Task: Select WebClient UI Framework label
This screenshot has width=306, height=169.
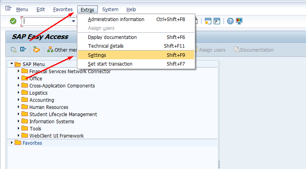Action: click(x=57, y=136)
